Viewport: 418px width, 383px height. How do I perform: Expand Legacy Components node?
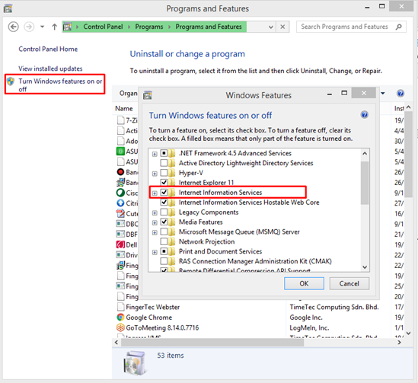(155, 212)
